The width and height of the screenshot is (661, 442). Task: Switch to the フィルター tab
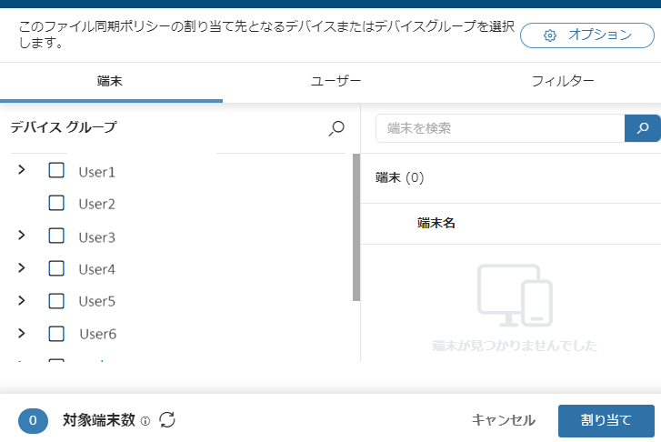(563, 81)
